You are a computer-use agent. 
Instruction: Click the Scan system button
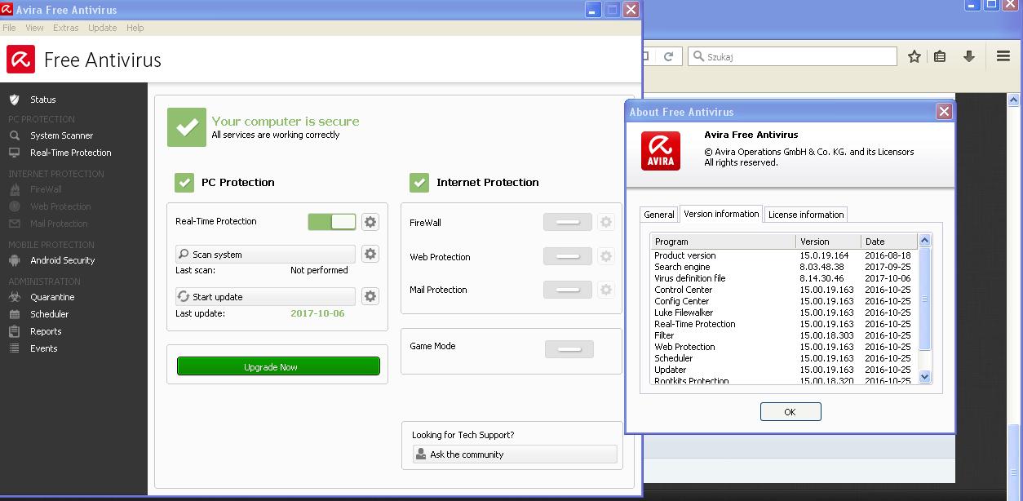[x=266, y=254]
